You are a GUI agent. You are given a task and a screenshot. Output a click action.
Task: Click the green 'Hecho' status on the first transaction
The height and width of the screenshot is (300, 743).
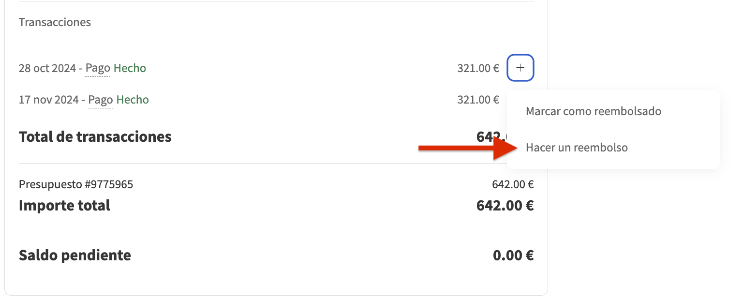(130, 68)
